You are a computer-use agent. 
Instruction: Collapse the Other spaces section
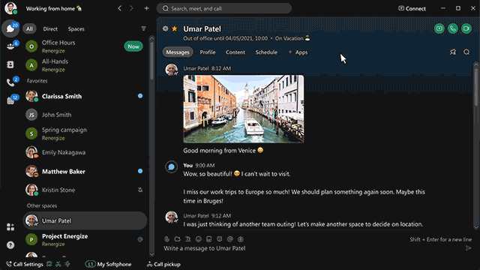(42, 205)
